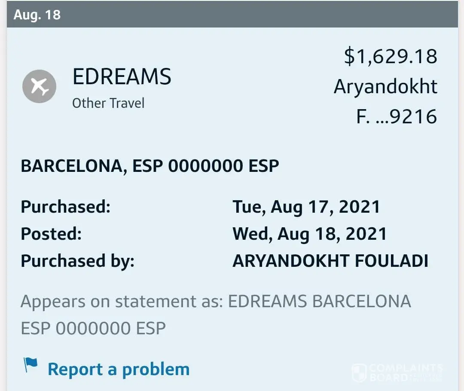Click the blue flag icon
The height and width of the screenshot is (391, 464).
(31, 365)
